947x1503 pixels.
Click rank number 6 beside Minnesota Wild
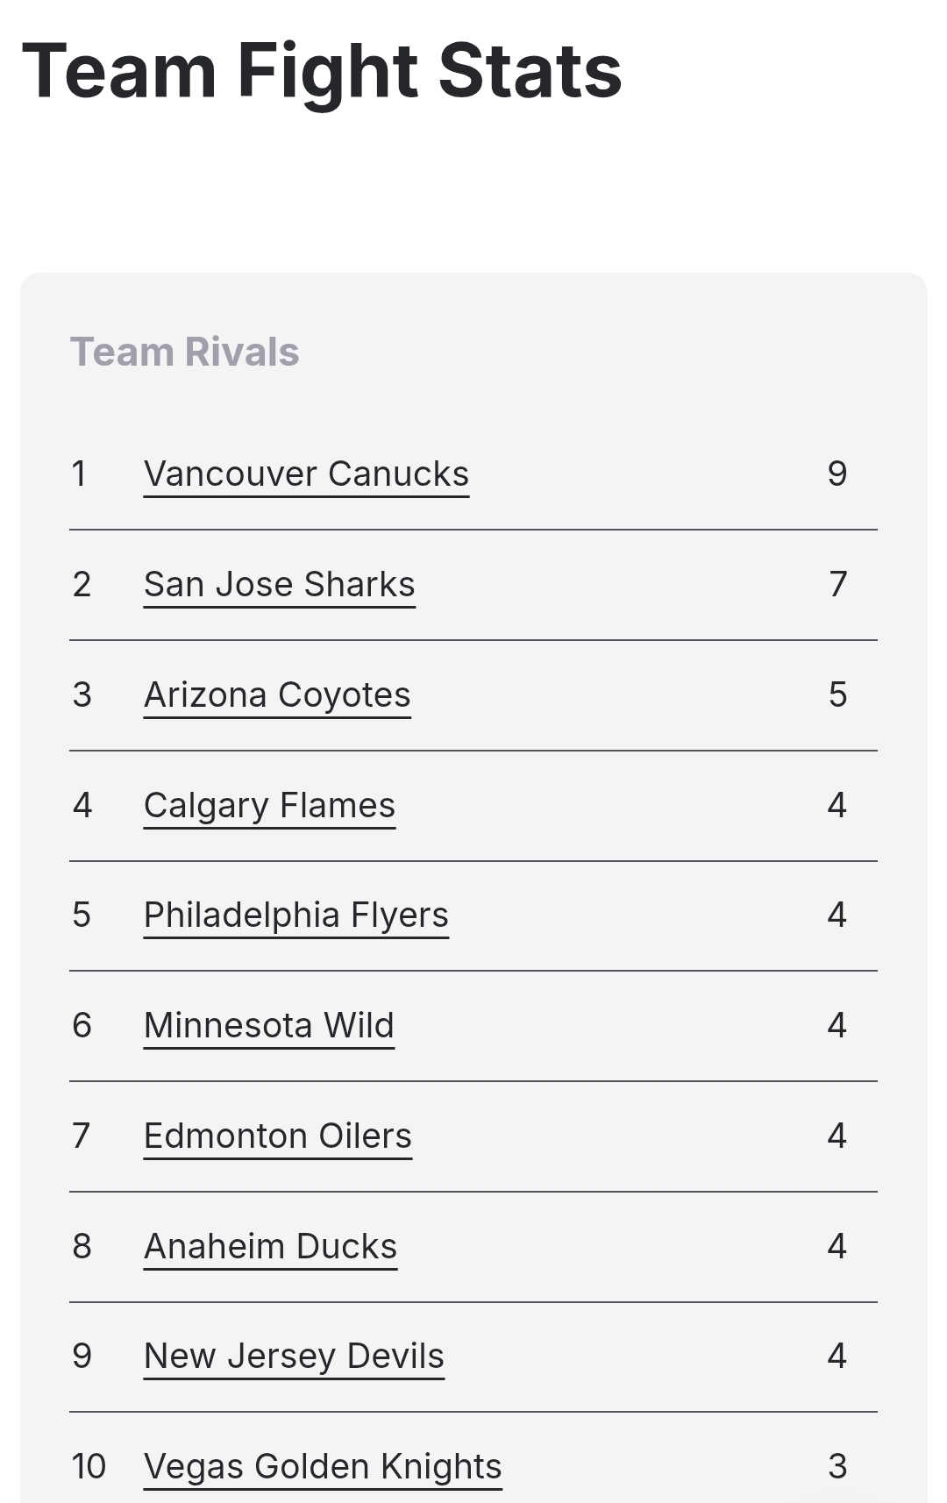coord(82,1025)
